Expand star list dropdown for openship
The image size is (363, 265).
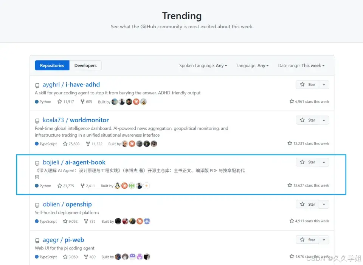tap(324, 204)
